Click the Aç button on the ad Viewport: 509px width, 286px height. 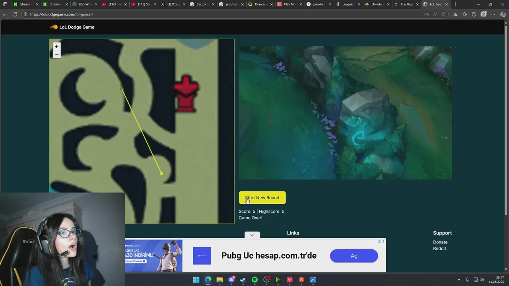354,256
